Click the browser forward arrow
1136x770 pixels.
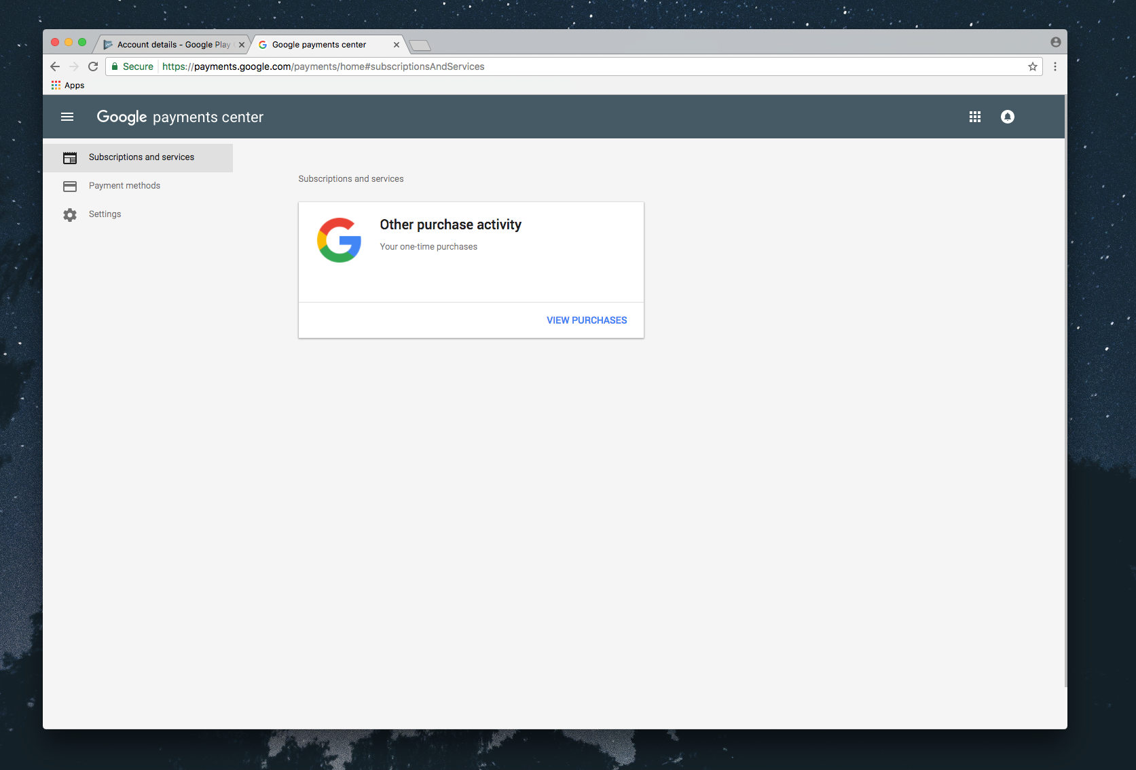click(x=74, y=66)
